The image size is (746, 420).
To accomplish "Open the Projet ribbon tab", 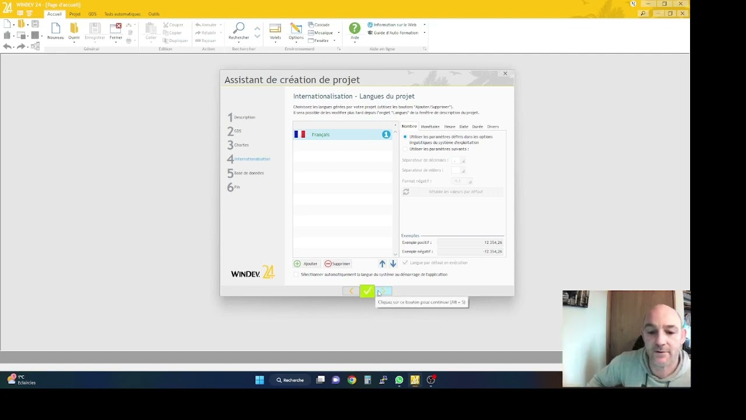I will tap(75, 14).
